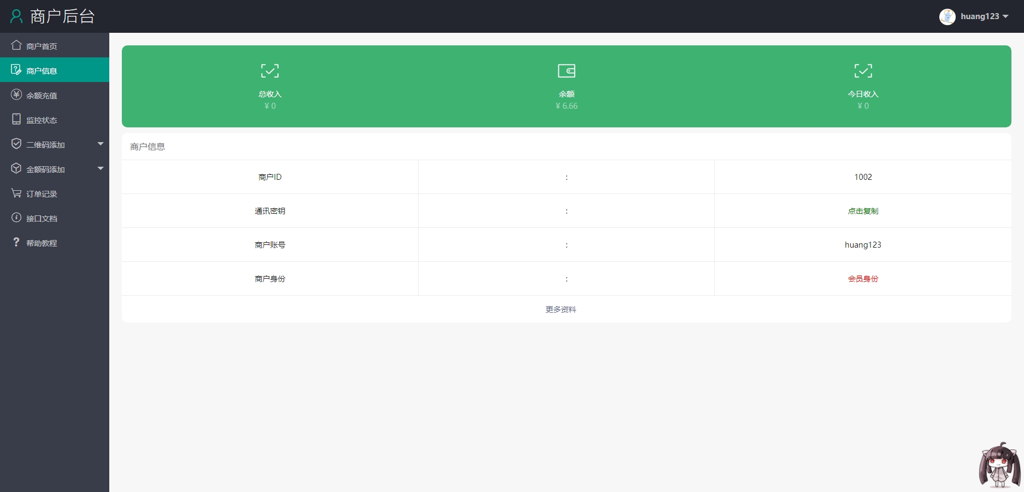Click the 通讯密钥 label cell
Viewport: 1024px width, 492px height.
[x=270, y=211]
